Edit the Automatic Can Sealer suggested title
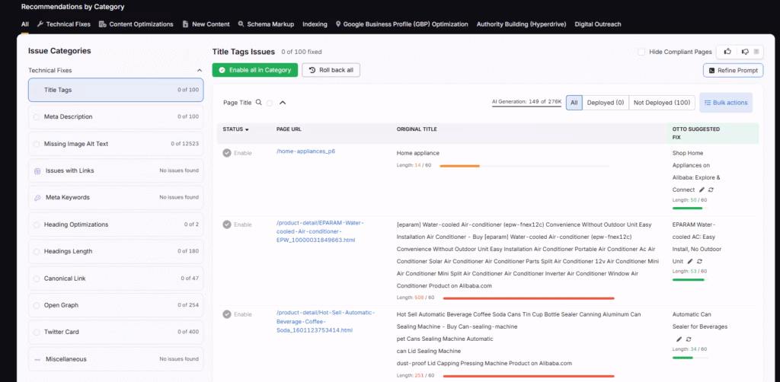 679,339
